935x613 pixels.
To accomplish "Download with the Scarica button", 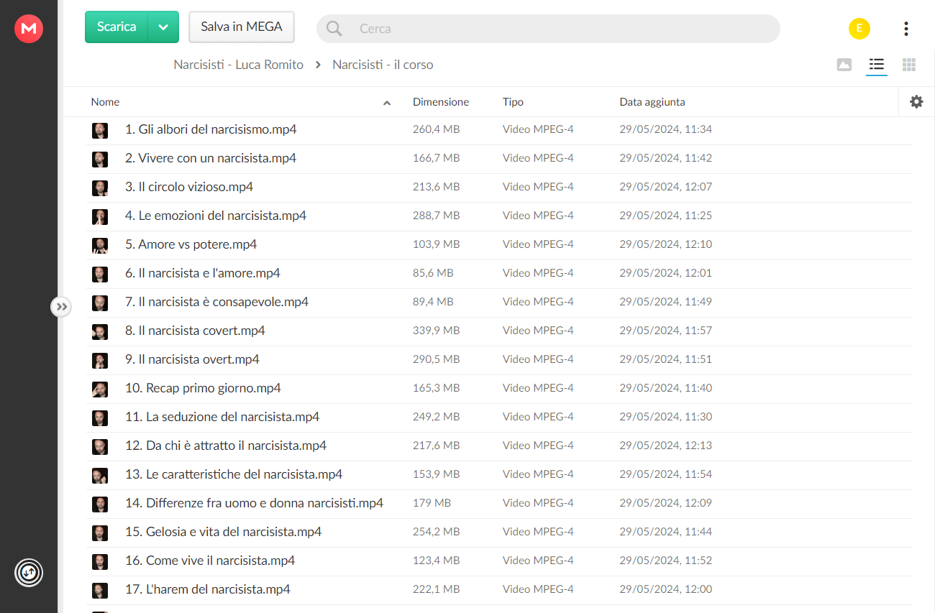I will (x=117, y=27).
